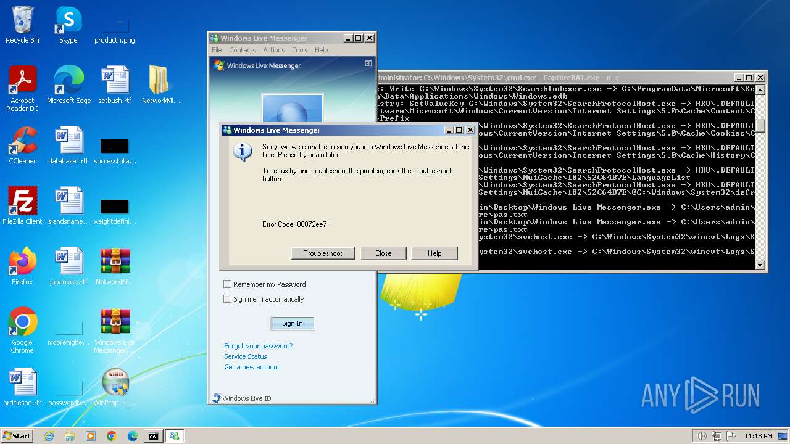790x444 pixels.
Task: Enable Remember my Password checkbox
Action: coord(227,284)
